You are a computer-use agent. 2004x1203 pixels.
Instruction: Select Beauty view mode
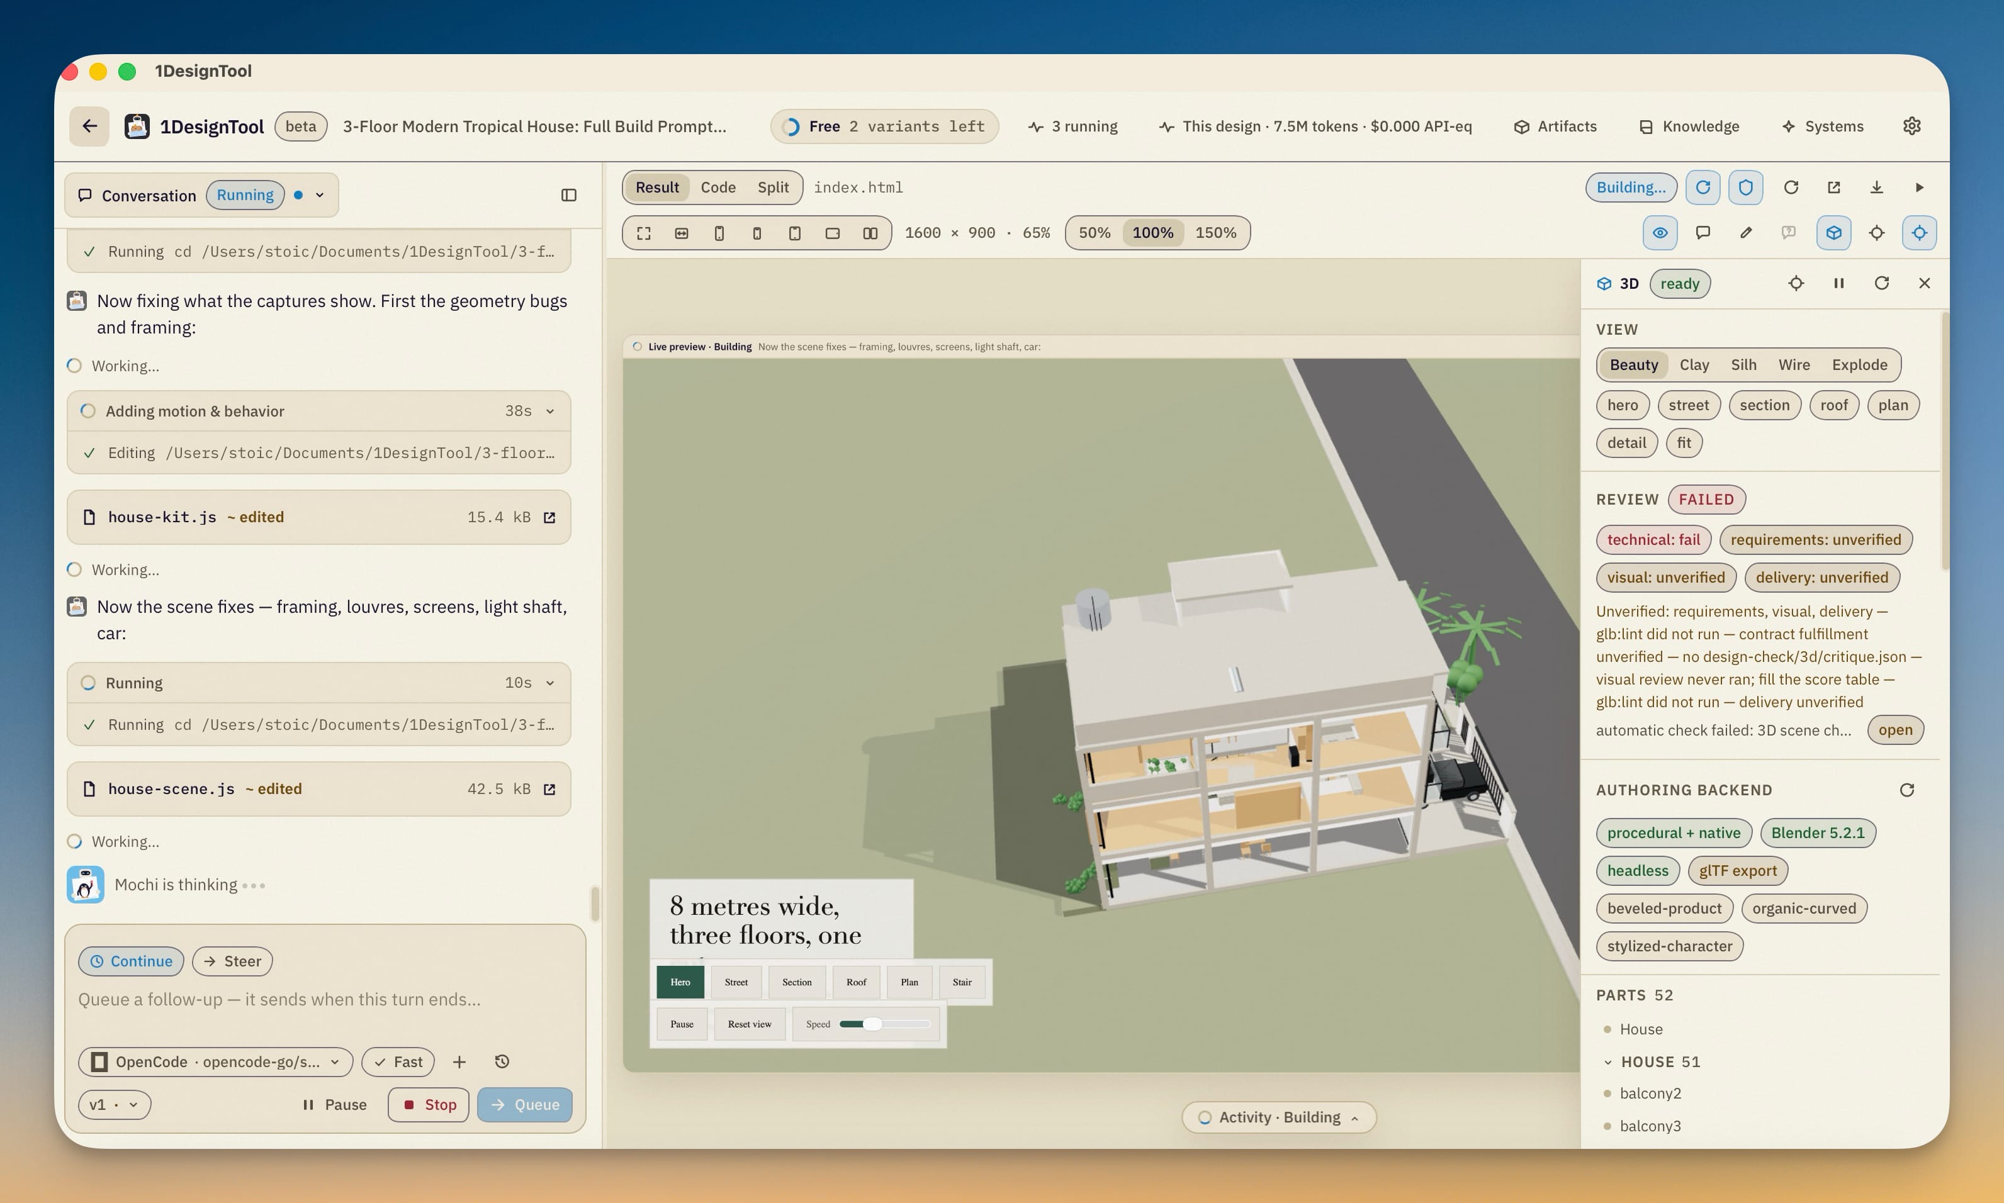(x=1633, y=365)
